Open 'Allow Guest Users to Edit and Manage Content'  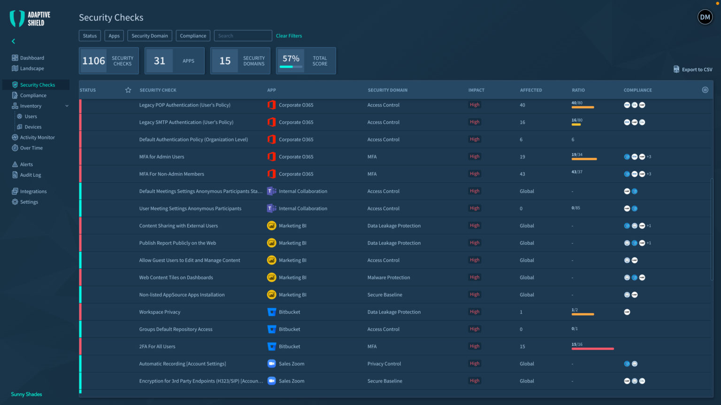click(190, 260)
